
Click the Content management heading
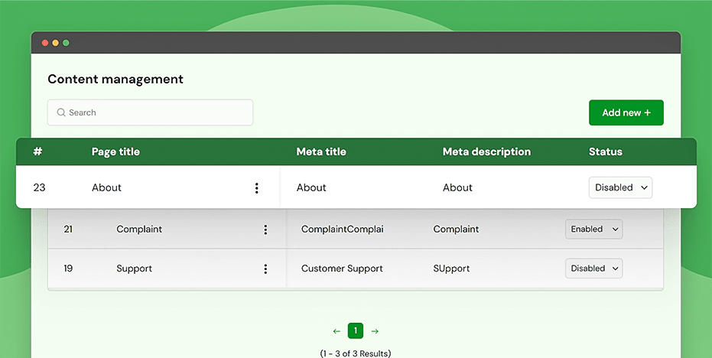(115, 79)
